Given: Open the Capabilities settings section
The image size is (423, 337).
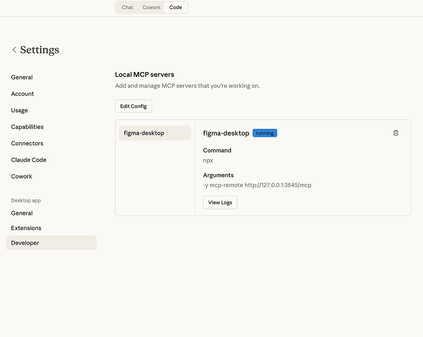Looking at the screenshot, I should (x=27, y=127).
